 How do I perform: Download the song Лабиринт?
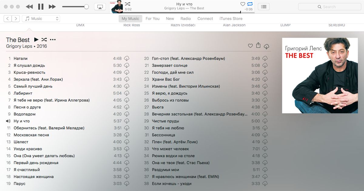[x=127, y=93]
